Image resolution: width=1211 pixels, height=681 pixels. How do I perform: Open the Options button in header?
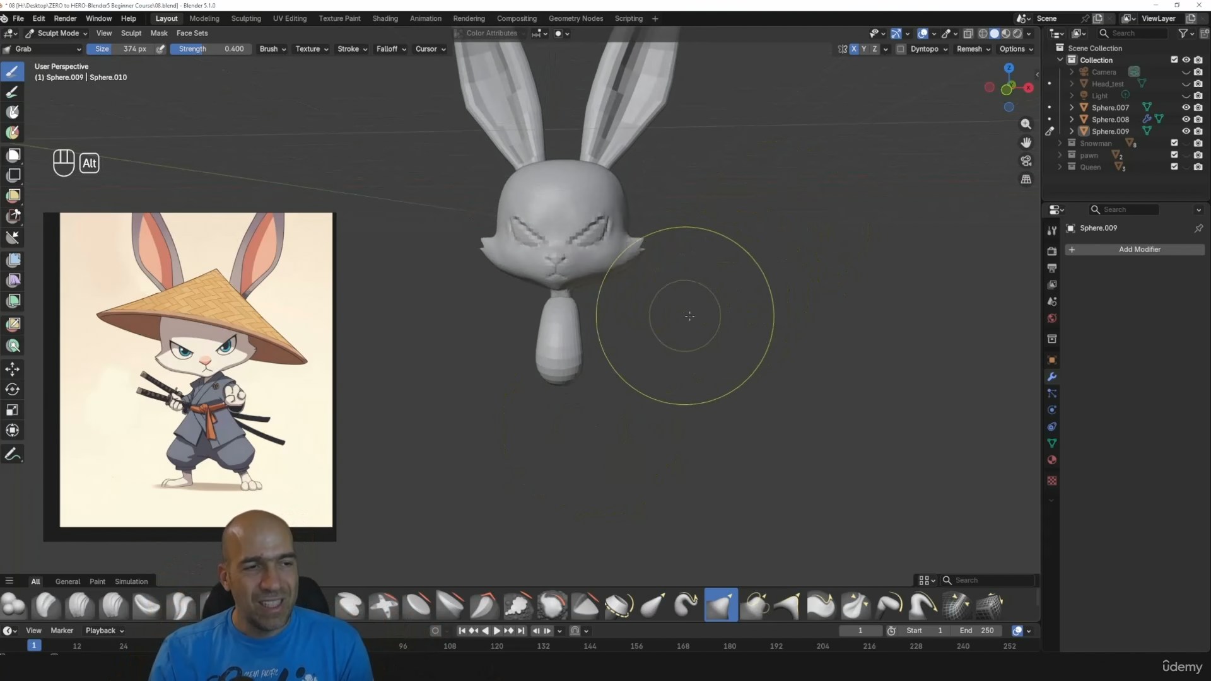click(x=1016, y=49)
